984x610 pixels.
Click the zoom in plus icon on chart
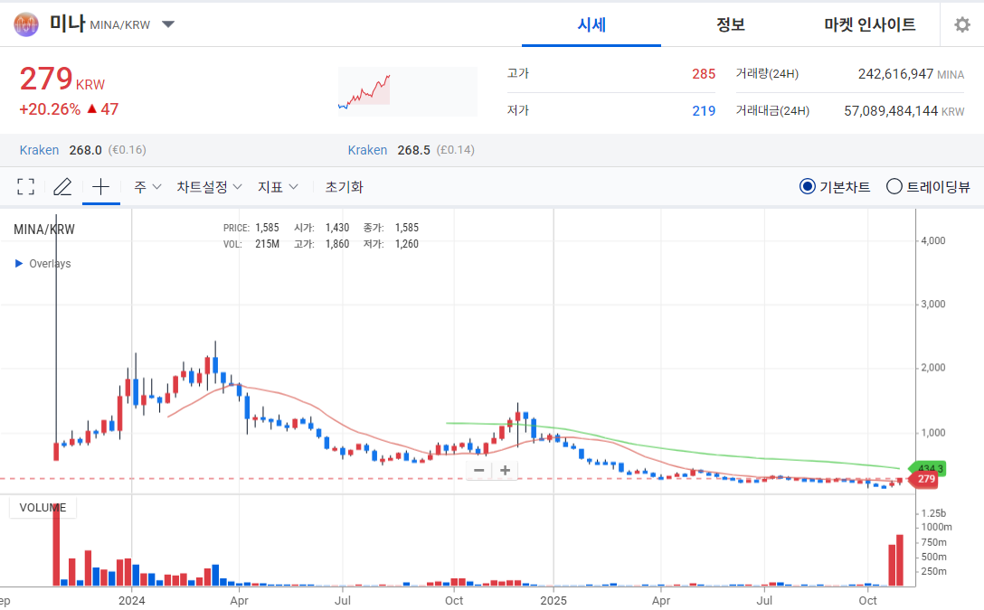pyautogui.click(x=505, y=470)
